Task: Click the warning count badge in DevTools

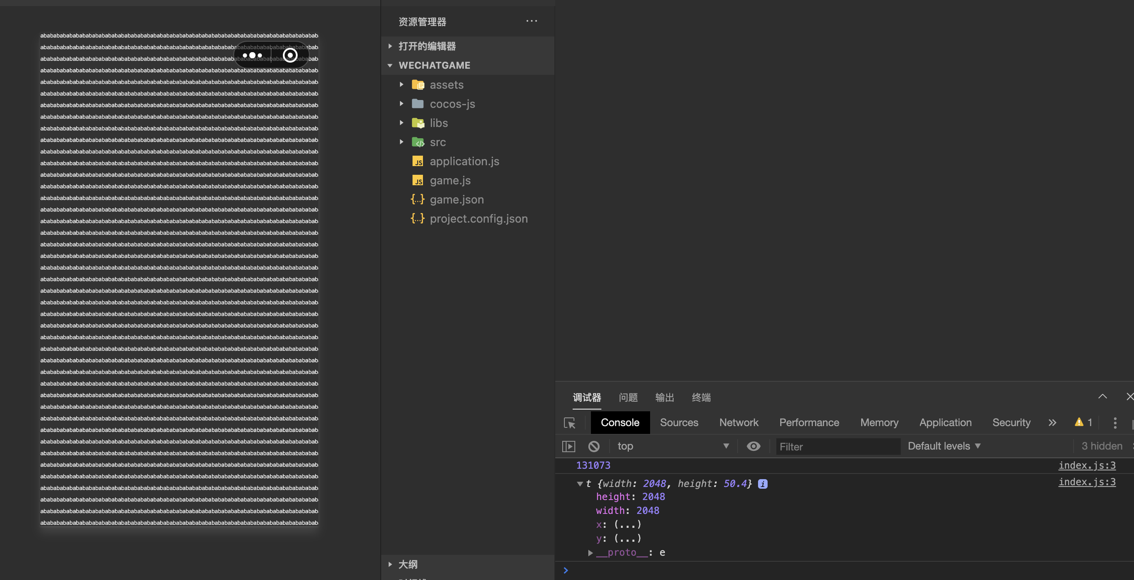Action: pos(1083,423)
